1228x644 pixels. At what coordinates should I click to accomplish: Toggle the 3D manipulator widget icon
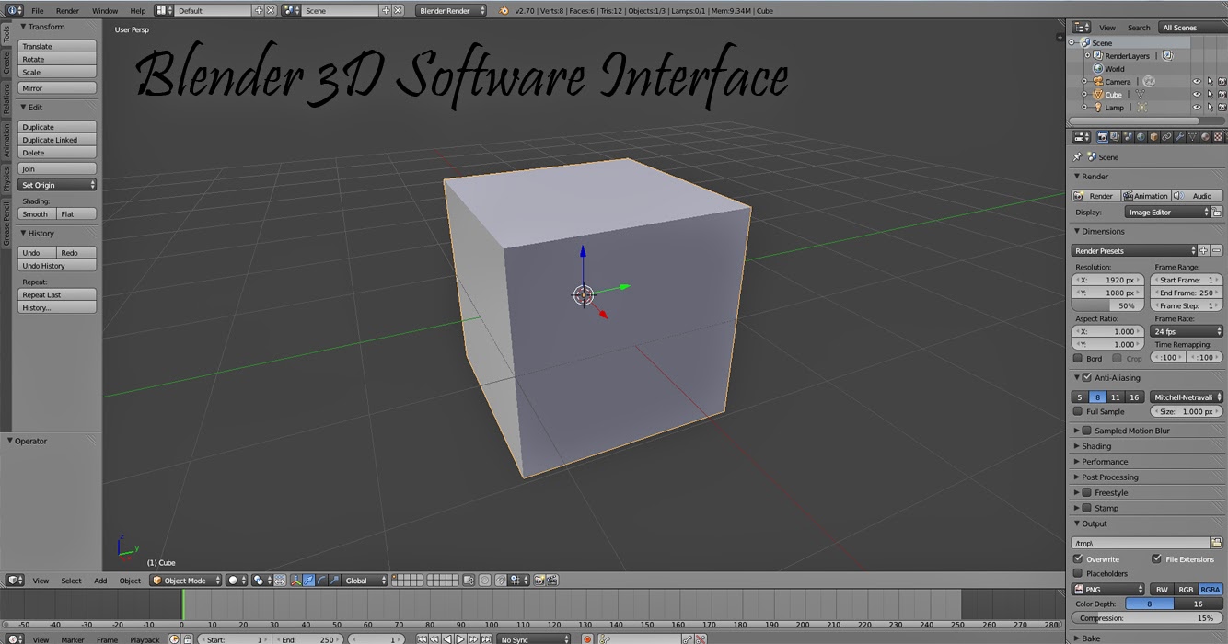[295, 581]
